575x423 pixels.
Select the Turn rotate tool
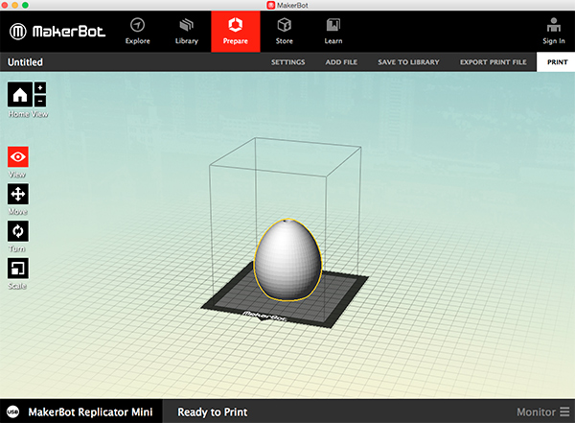pyautogui.click(x=18, y=231)
